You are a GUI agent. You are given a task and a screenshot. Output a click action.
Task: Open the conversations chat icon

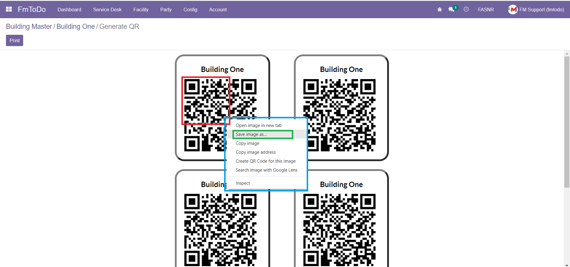(452, 10)
